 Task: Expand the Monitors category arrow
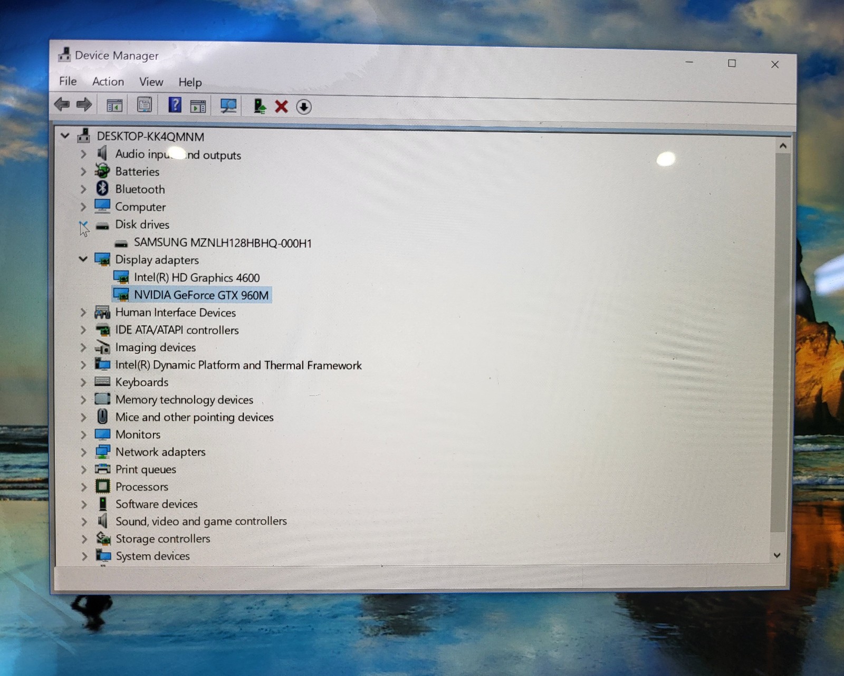click(x=83, y=434)
